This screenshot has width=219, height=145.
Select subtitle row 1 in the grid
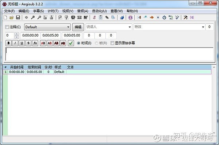pos(107,72)
